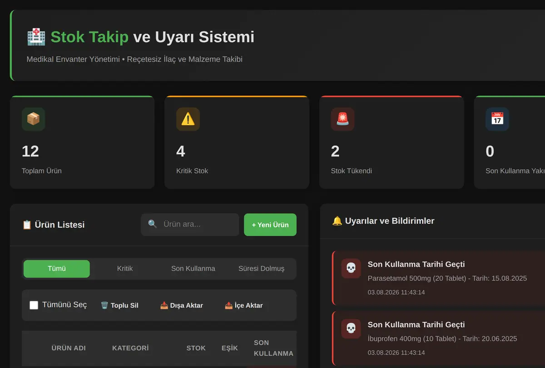Click the warning icon on Kritik Stok card
The image size is (545, 368).
pyautogui.click(x=188, y=119)
